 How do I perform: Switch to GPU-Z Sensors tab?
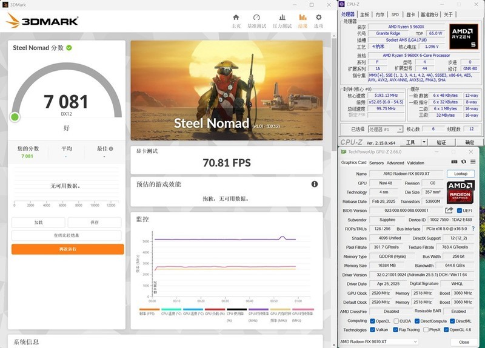(x=376, y=163)
